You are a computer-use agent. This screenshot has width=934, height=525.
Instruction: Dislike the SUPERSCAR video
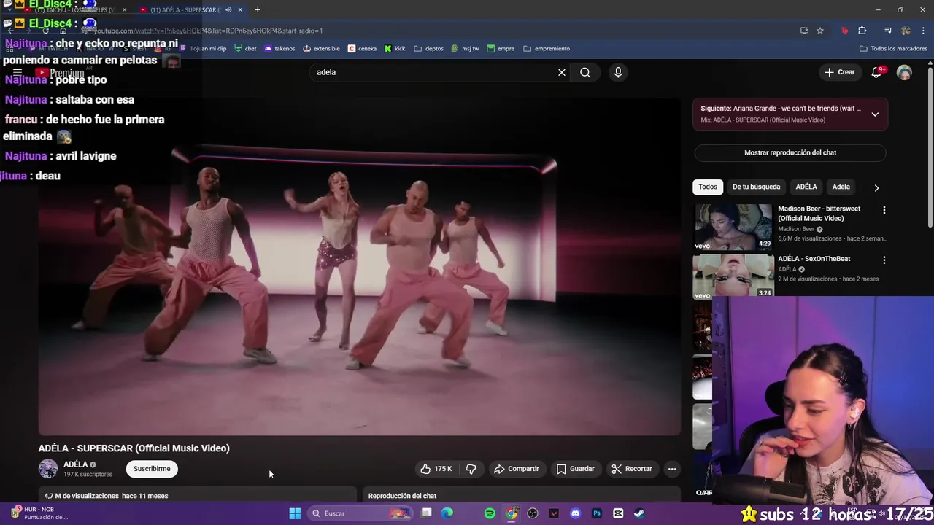(471, 469)
